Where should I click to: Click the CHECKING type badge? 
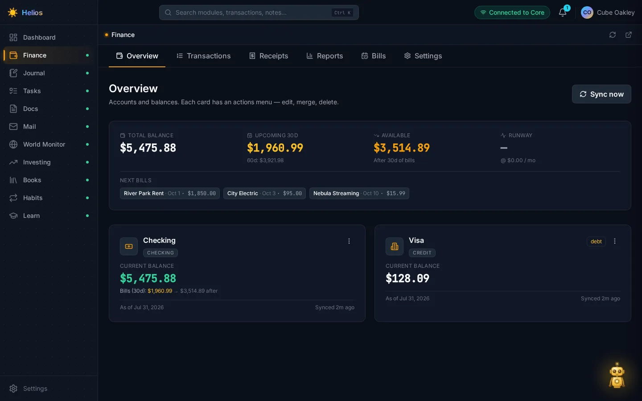[160, 253]
